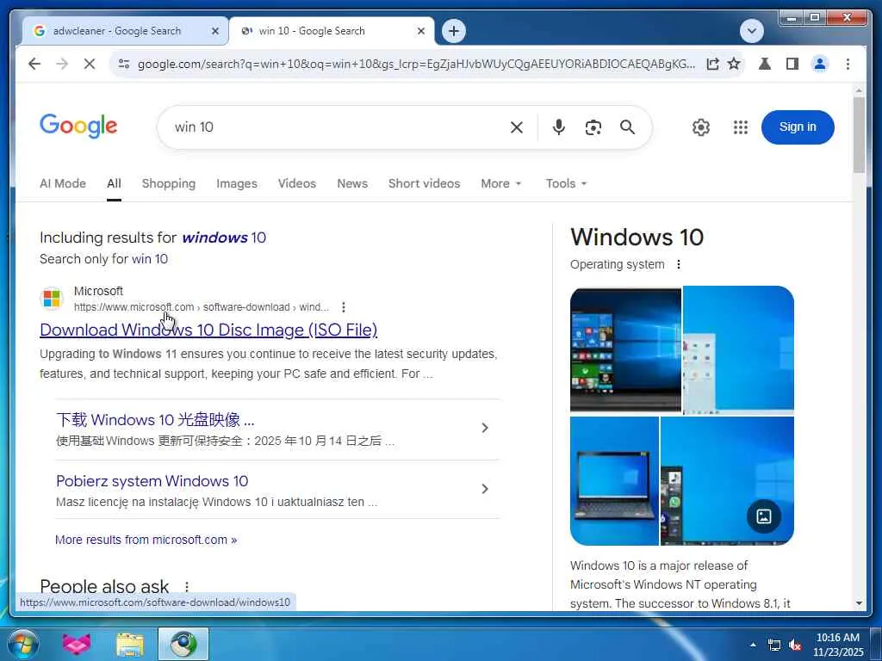Clear the search box text
The width and height of the screenshot is (882, 661).
[x=517, y=127]
